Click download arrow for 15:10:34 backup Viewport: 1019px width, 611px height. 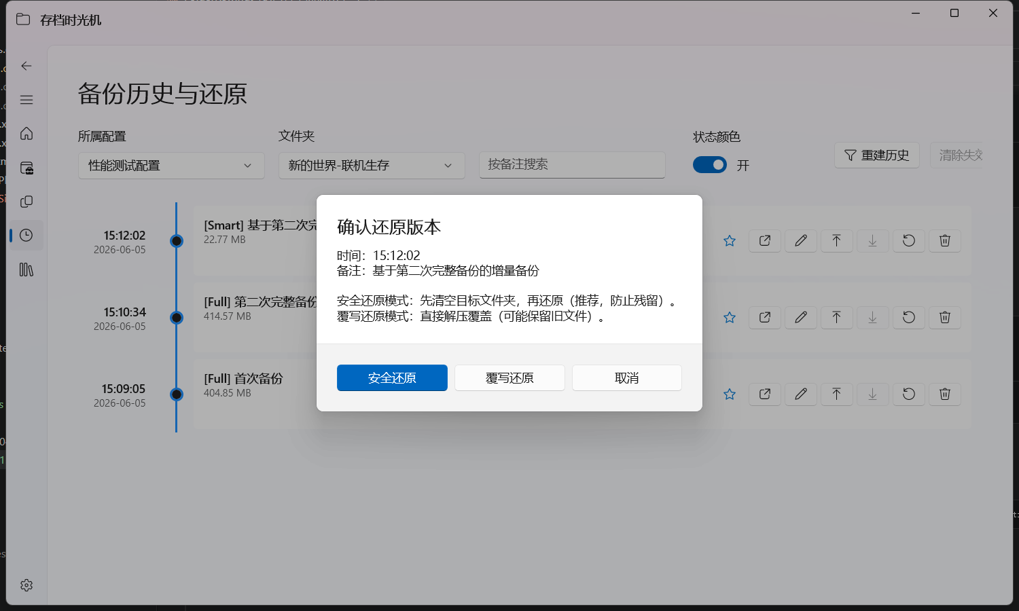(873, 318)
